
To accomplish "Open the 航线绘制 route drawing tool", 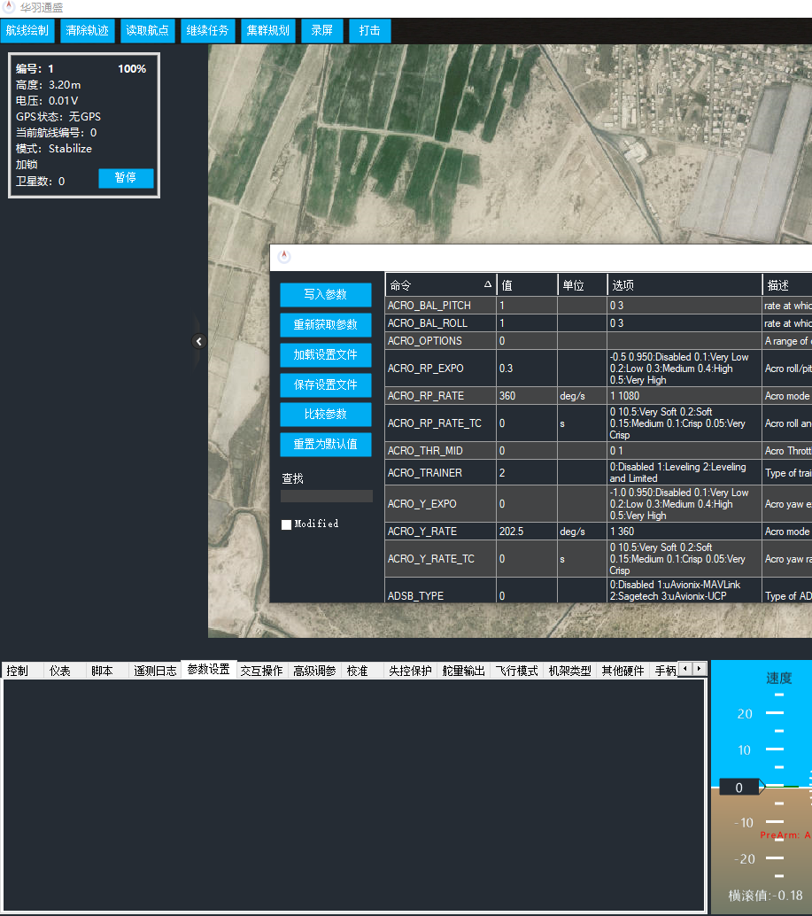I will [x=27, y=31].
